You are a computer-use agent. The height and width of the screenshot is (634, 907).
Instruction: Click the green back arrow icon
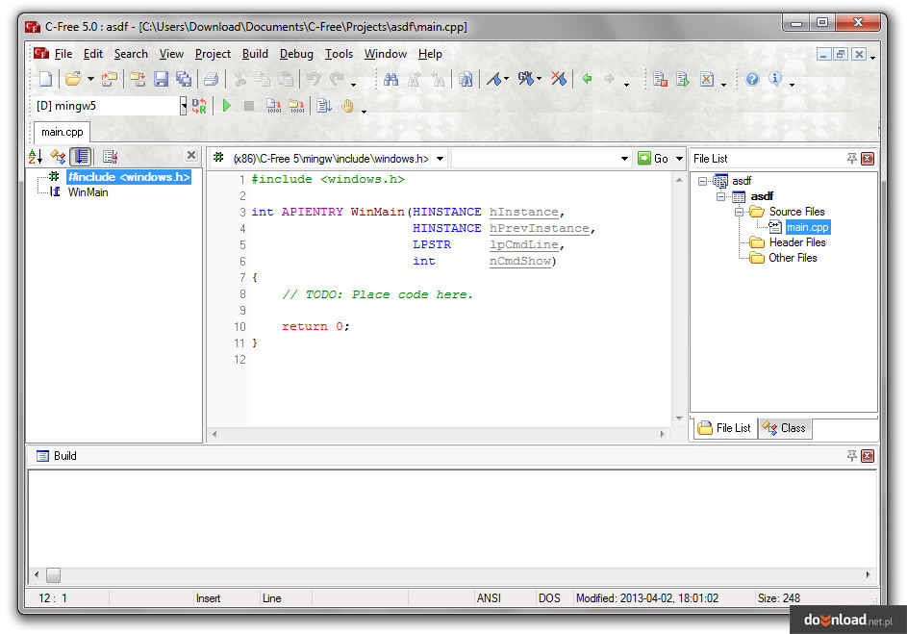pos(587,79)
